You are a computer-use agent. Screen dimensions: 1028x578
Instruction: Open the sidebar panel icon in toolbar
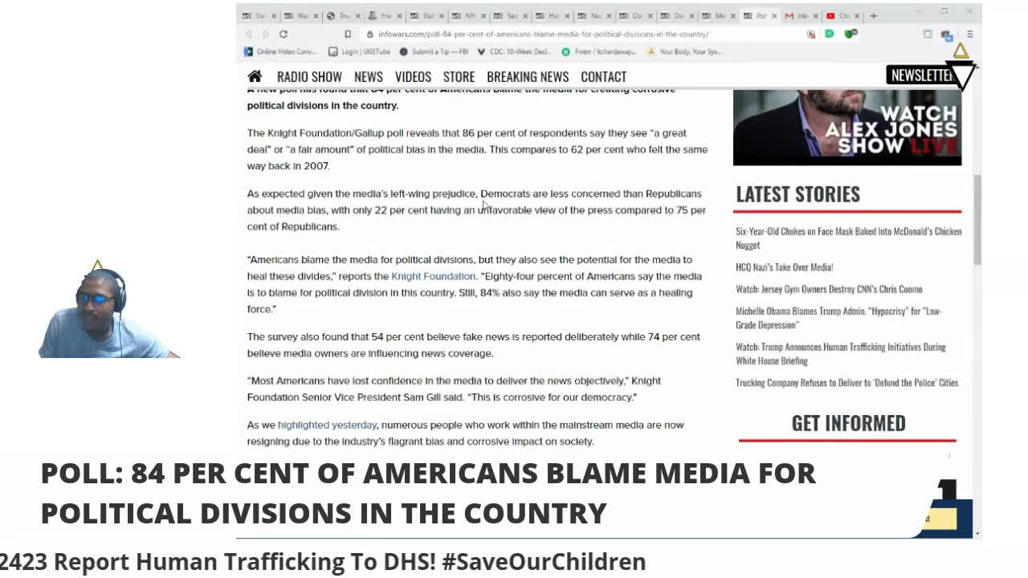(928, 34)
